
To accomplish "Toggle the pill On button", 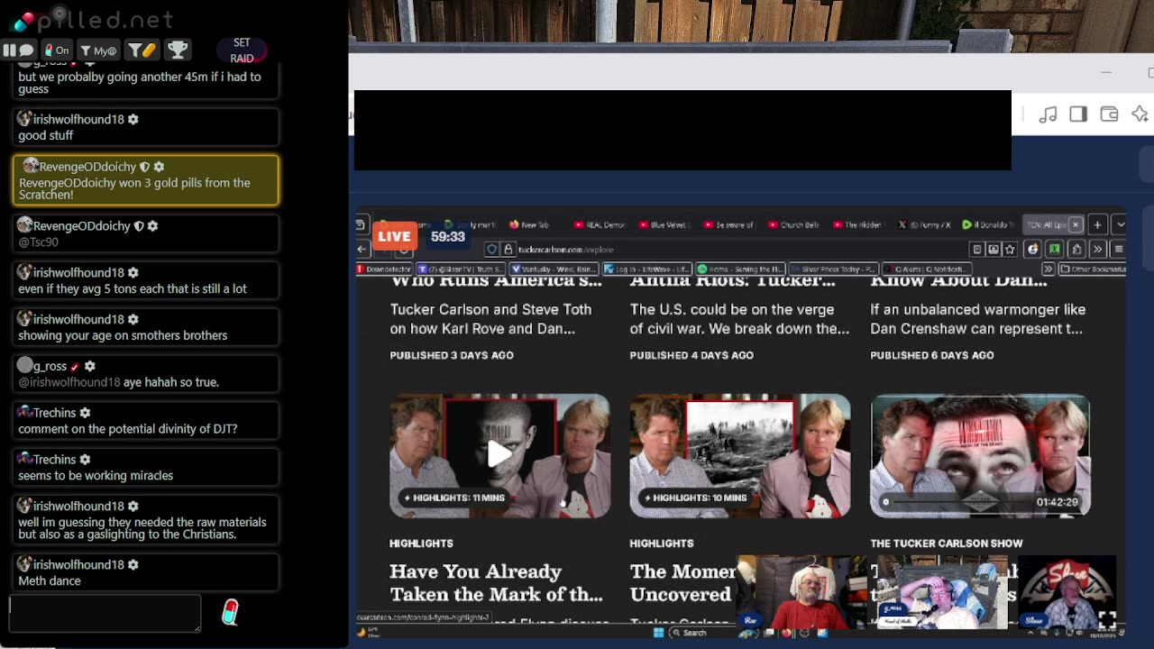I will [58, 50].
